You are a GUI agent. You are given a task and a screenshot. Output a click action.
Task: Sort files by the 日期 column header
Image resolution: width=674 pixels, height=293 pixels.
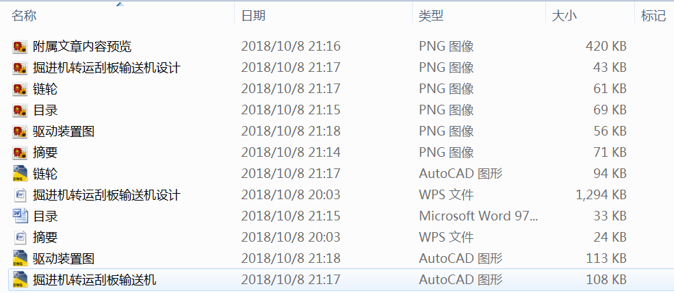point(253,16)
